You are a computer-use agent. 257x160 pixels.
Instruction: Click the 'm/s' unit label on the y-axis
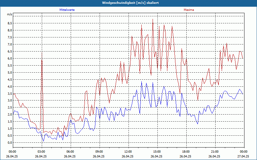point(10,14)
